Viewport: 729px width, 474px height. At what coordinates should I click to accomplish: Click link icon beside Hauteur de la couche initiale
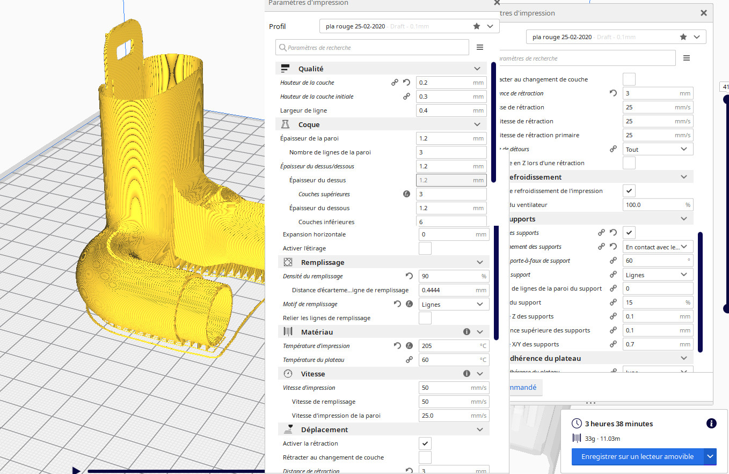pyautogui.click(x=406, y=97)
